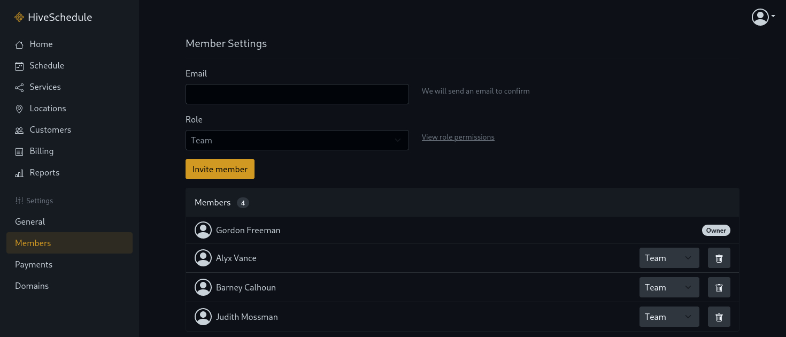786x337 pixels.
Task: Navigate to Locations
Action: 70,109
